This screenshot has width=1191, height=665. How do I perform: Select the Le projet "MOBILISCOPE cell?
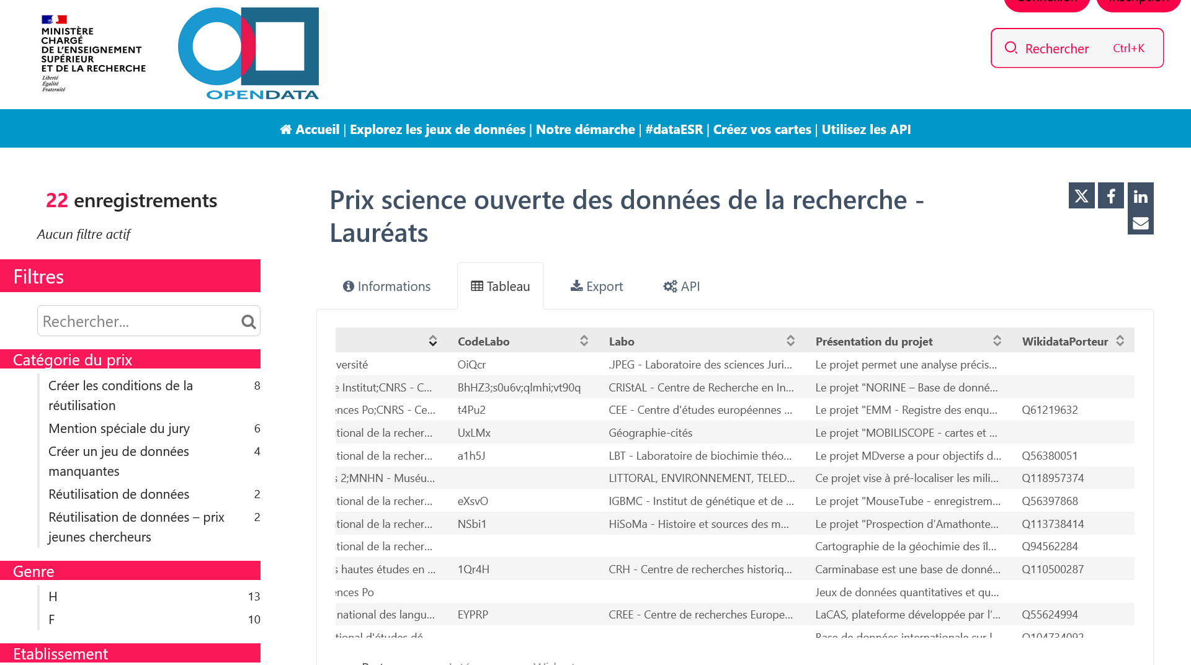click(x=906, y=432)
